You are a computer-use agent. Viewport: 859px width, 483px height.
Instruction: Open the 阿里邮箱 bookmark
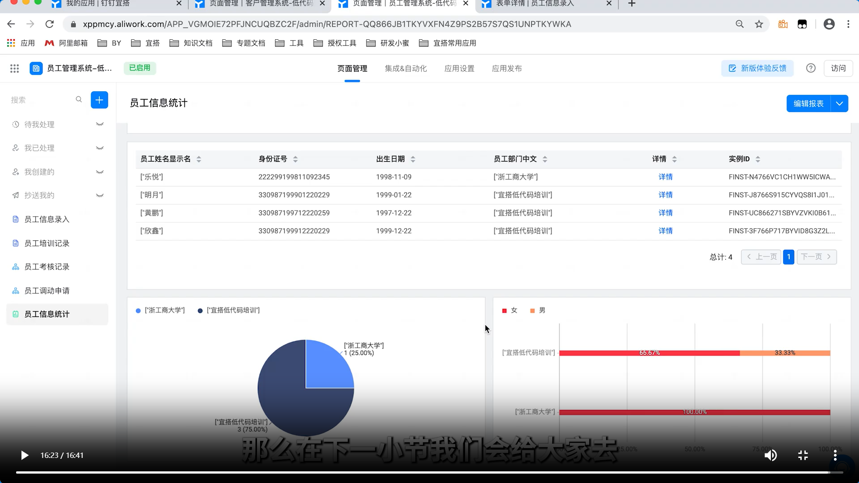66,43
